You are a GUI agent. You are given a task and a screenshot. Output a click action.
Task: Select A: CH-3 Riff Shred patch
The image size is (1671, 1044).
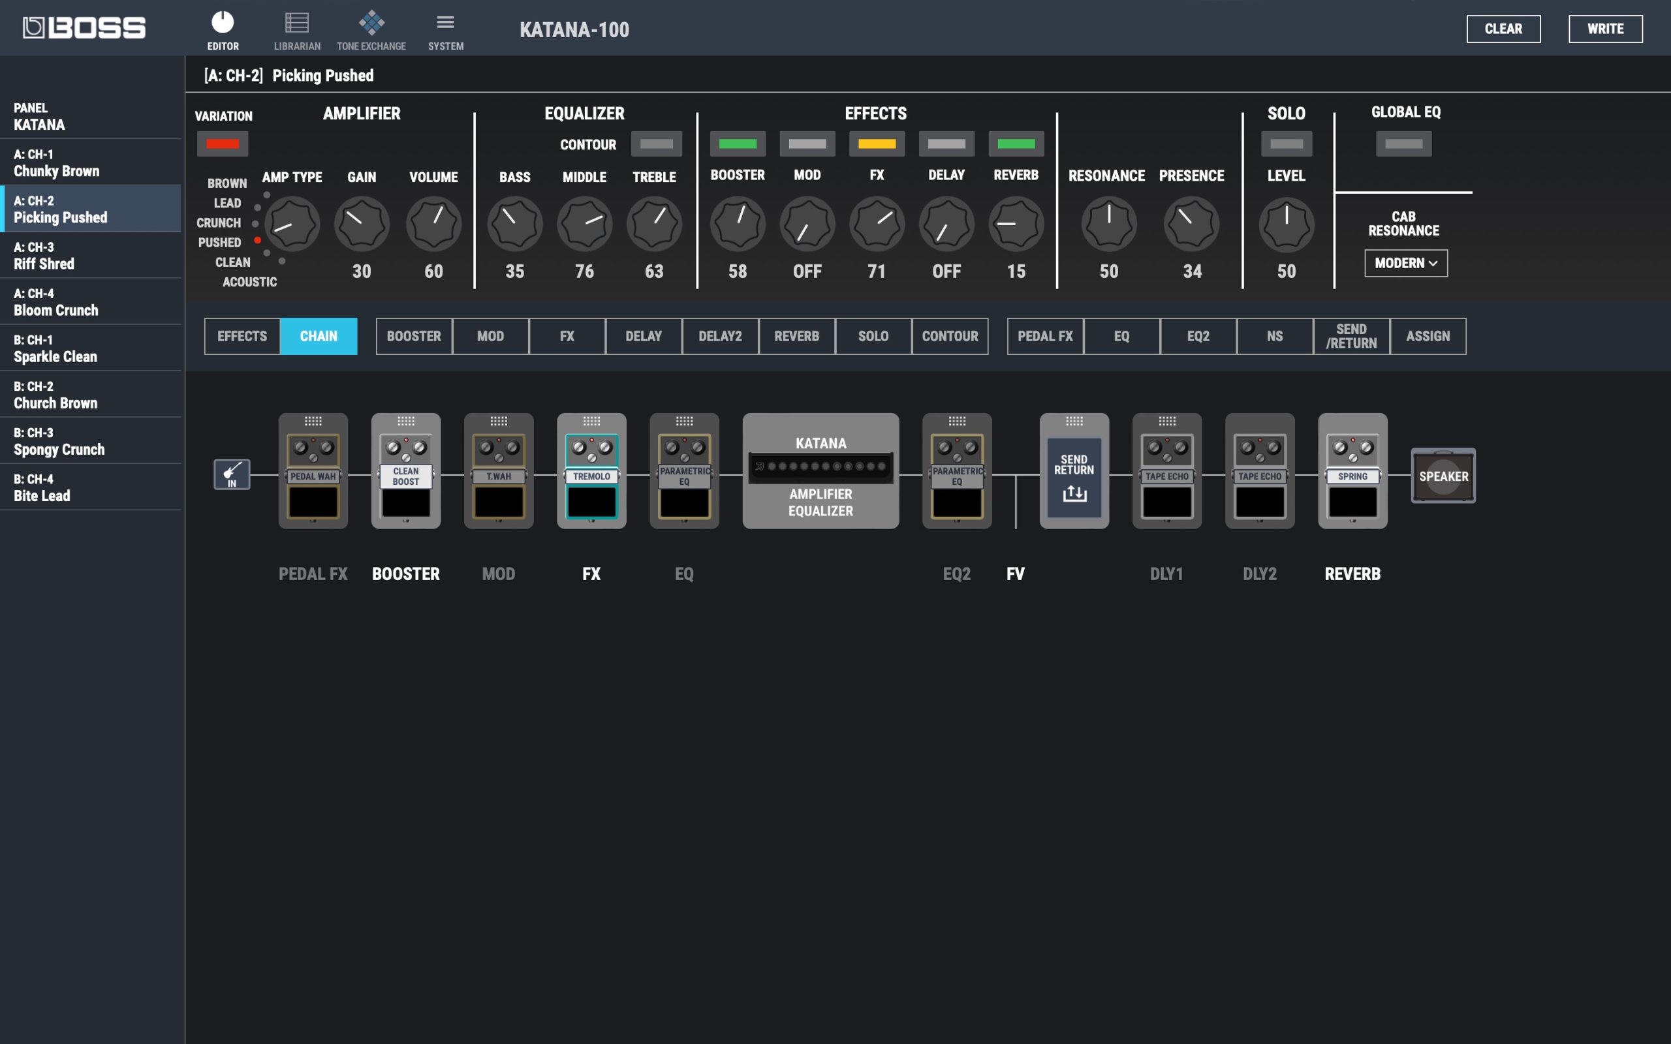pyautogui.click(x=91, y=256)
